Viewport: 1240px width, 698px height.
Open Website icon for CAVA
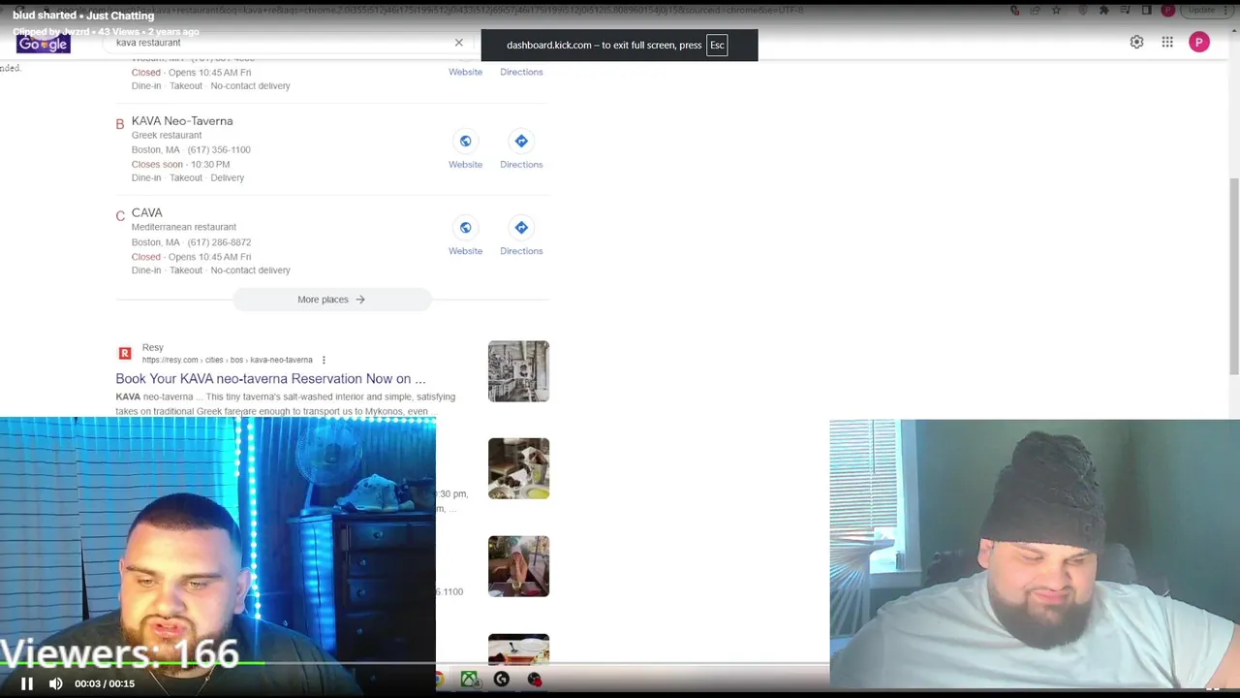coord(465,228)
